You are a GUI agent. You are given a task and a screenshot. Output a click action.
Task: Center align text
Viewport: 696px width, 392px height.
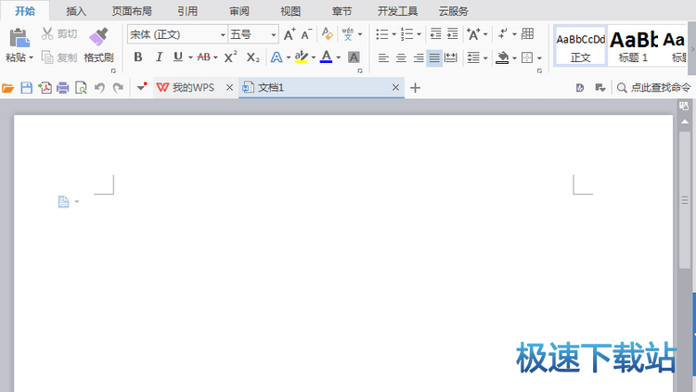tap(401, 57)
